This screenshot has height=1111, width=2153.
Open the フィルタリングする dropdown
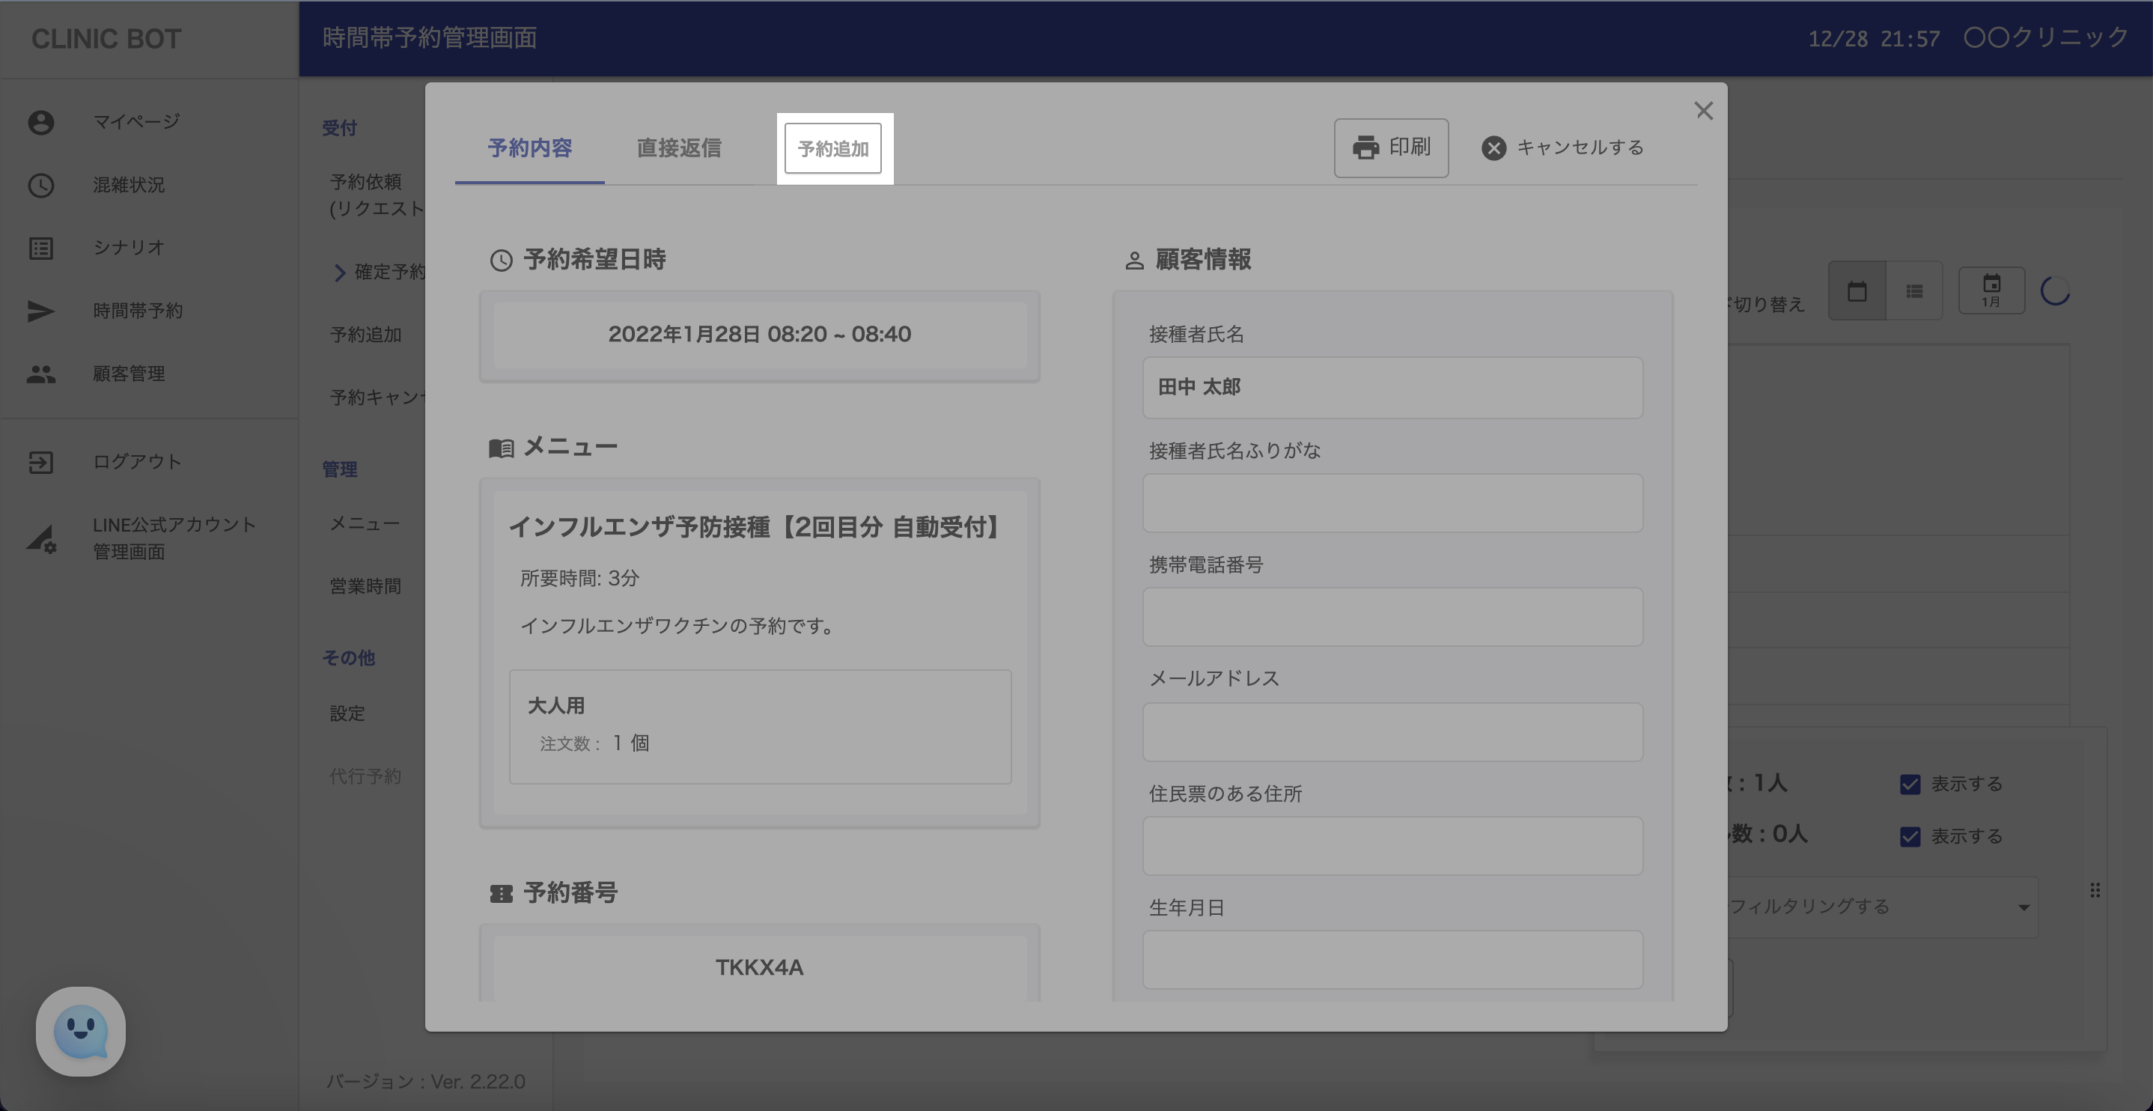[x=1881, y=907]
